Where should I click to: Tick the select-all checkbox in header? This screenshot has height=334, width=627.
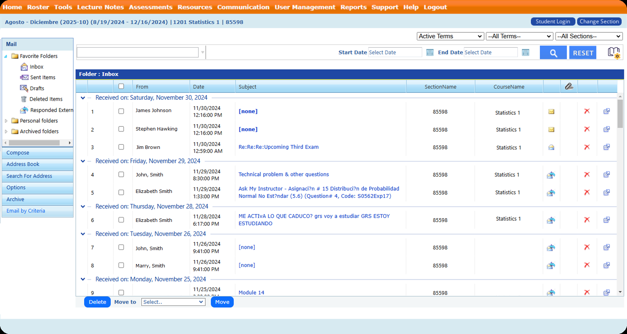pyautogui.click(x=121, y=86)
